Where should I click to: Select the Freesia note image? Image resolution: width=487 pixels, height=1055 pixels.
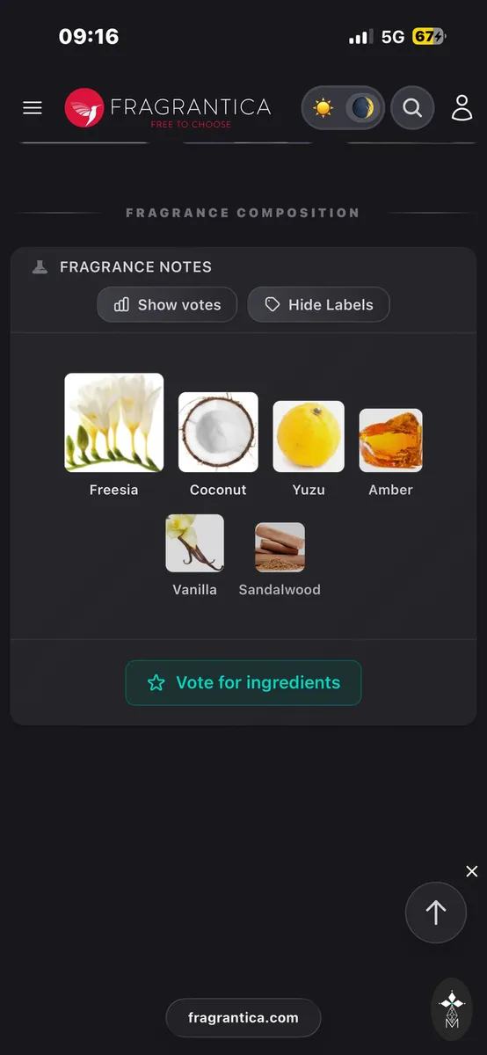click(114, 423)
